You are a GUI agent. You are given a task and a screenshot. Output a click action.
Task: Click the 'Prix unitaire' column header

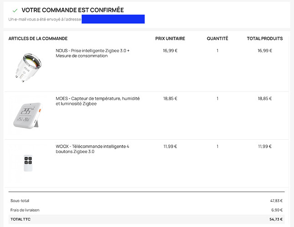[x=170, y=39]
